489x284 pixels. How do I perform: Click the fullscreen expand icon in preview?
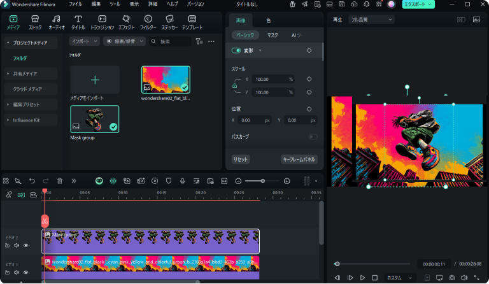(476, 278)
